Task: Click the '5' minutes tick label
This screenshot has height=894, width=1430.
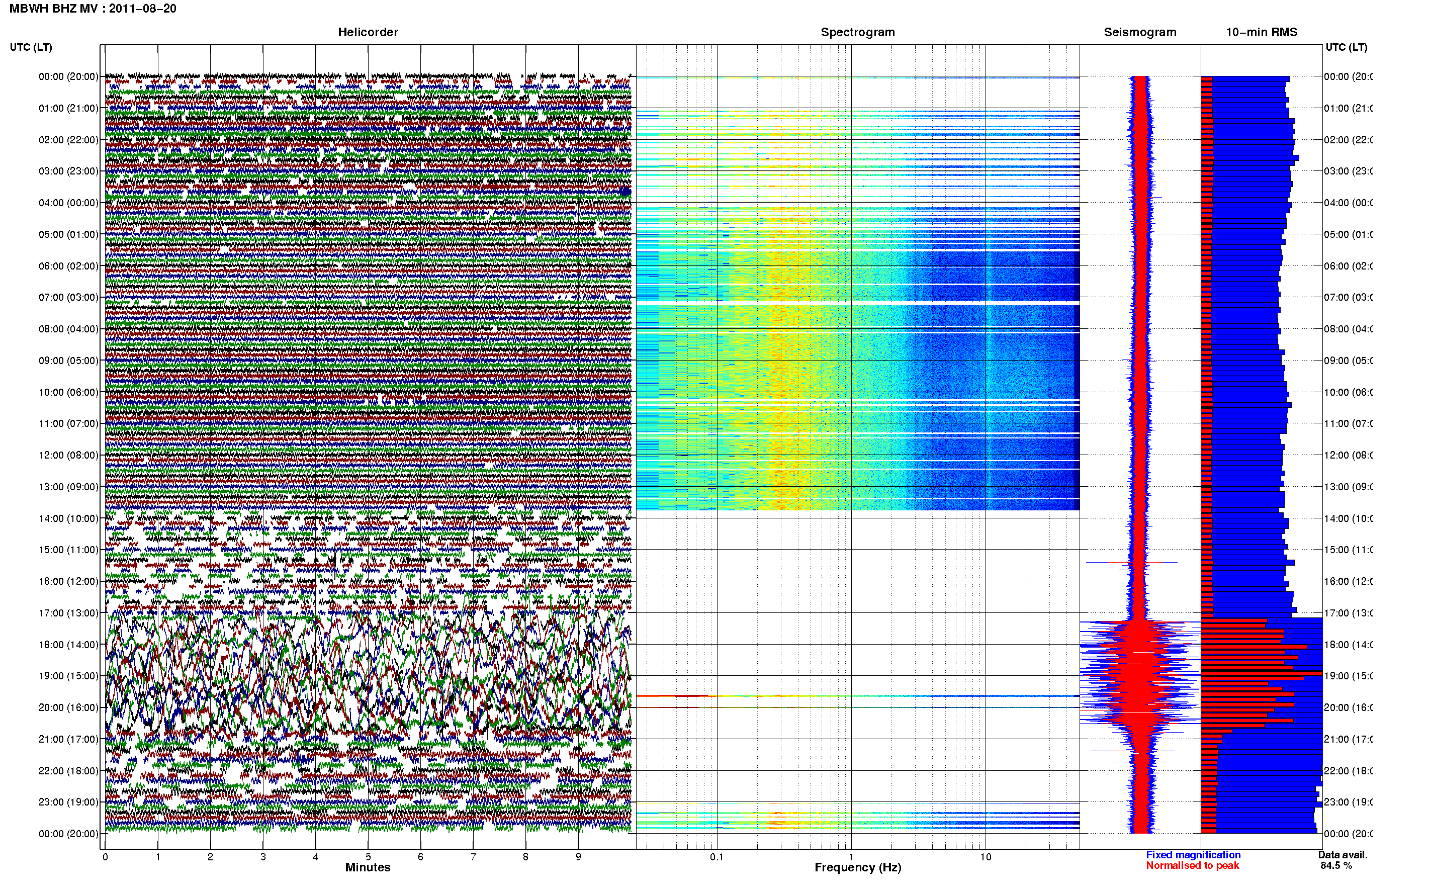Action: pyautogui.click(x=368, y=857)
